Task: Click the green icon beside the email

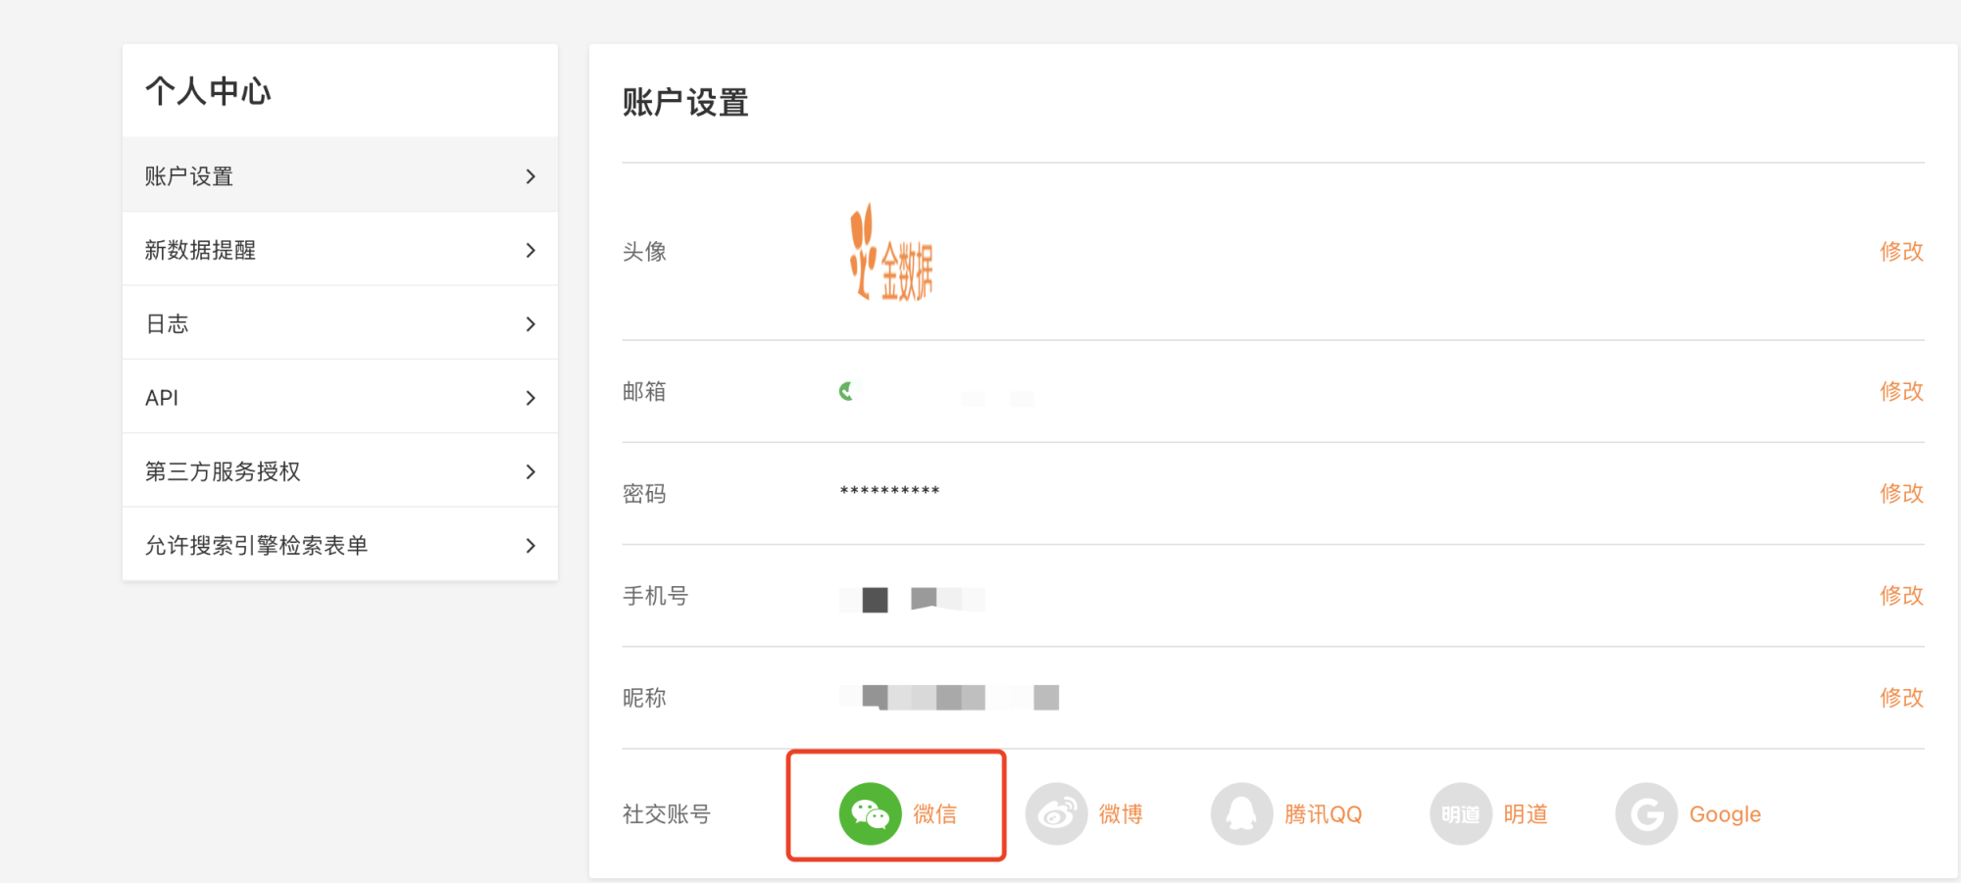Action: point(848,391)
